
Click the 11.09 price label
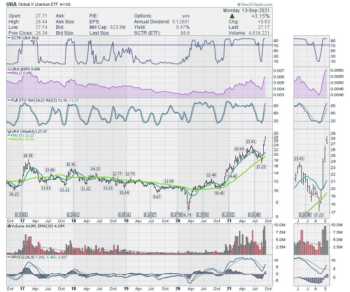[x=169, y=181]
